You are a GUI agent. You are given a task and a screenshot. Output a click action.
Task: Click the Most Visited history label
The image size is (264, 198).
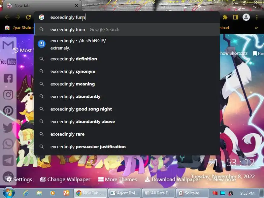point(23,50)
